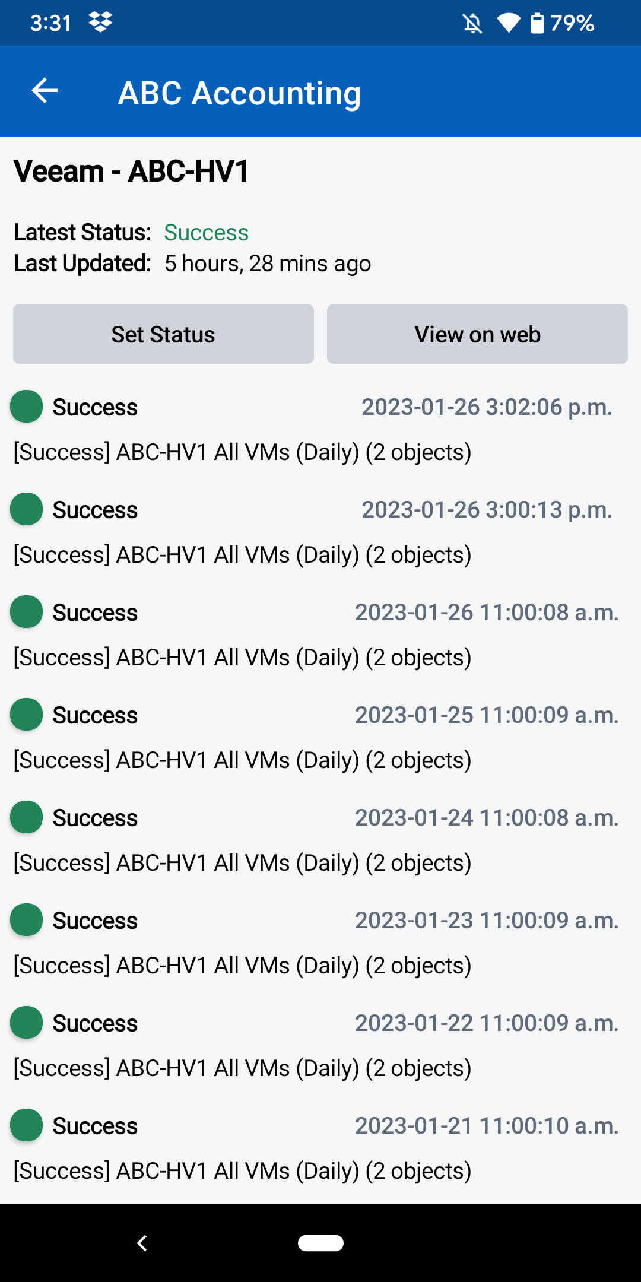Viewport: 641px width, 1282px height.
Task: Tap the green Latest Status Success text
Action: point(206,233)
